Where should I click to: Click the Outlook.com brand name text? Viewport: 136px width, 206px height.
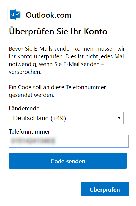tap(48, 15)
